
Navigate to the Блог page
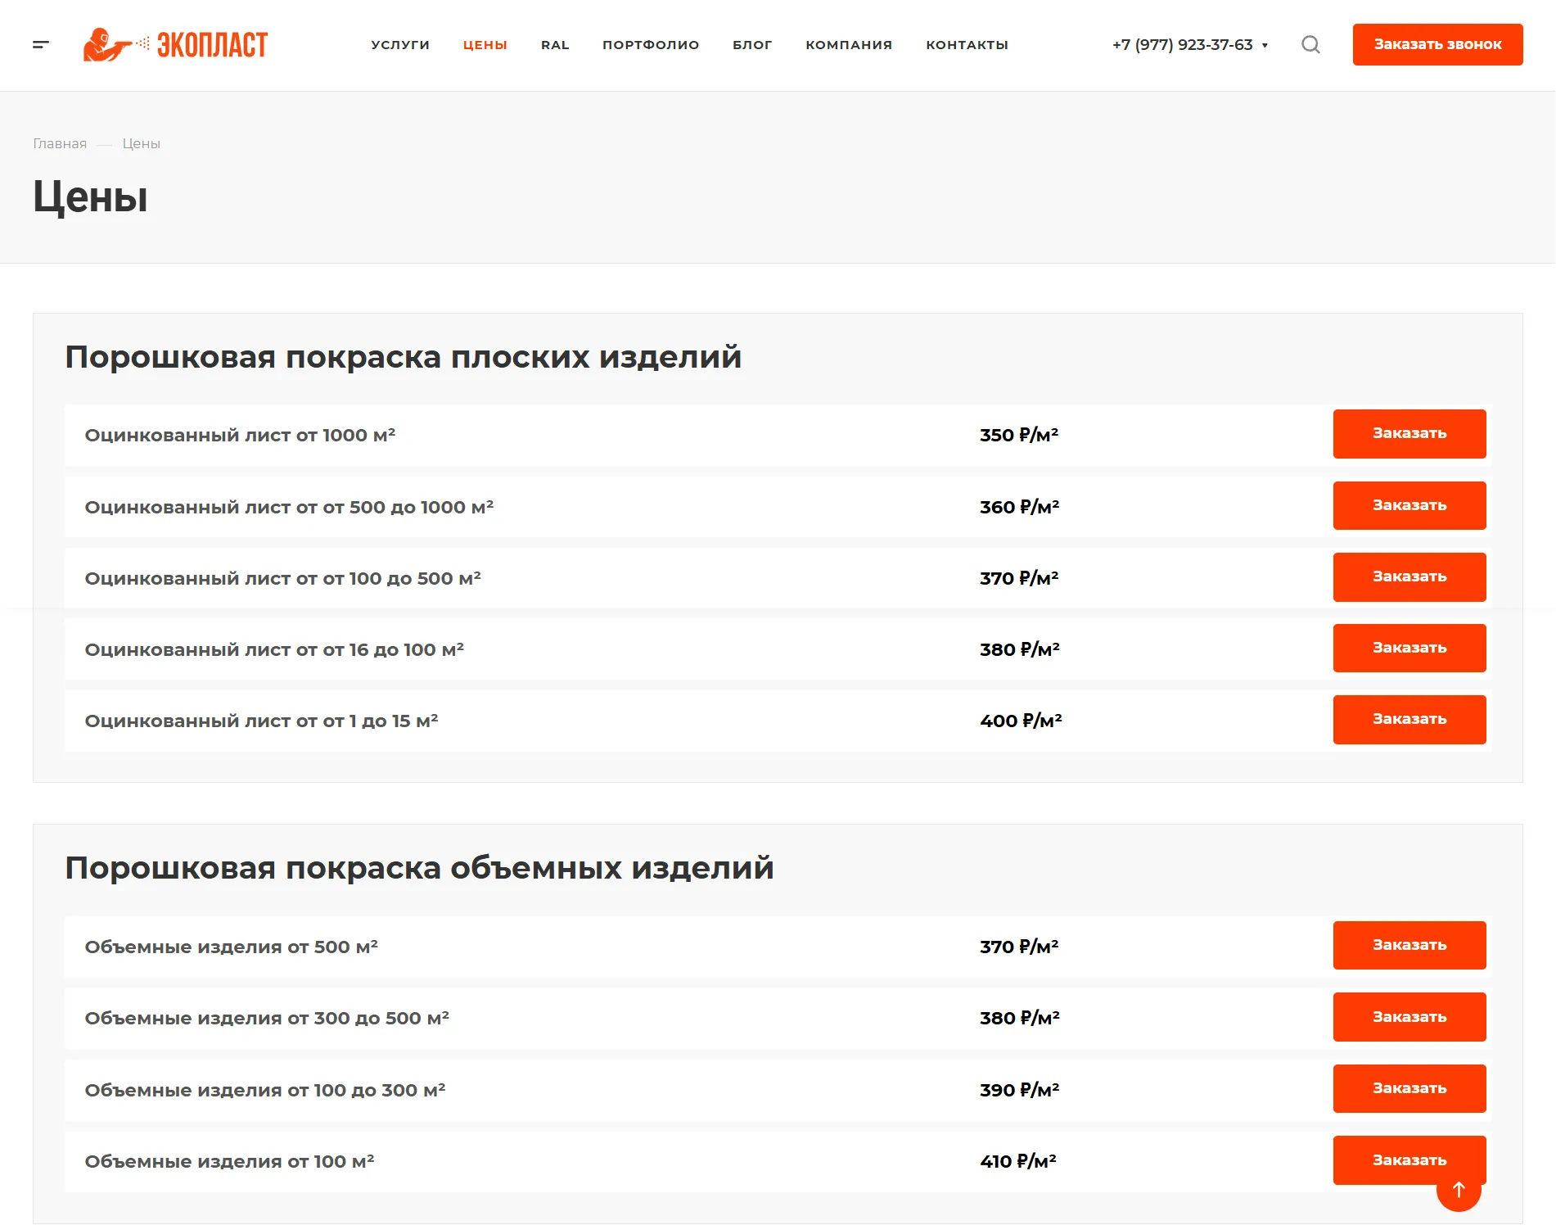(751, 45)
